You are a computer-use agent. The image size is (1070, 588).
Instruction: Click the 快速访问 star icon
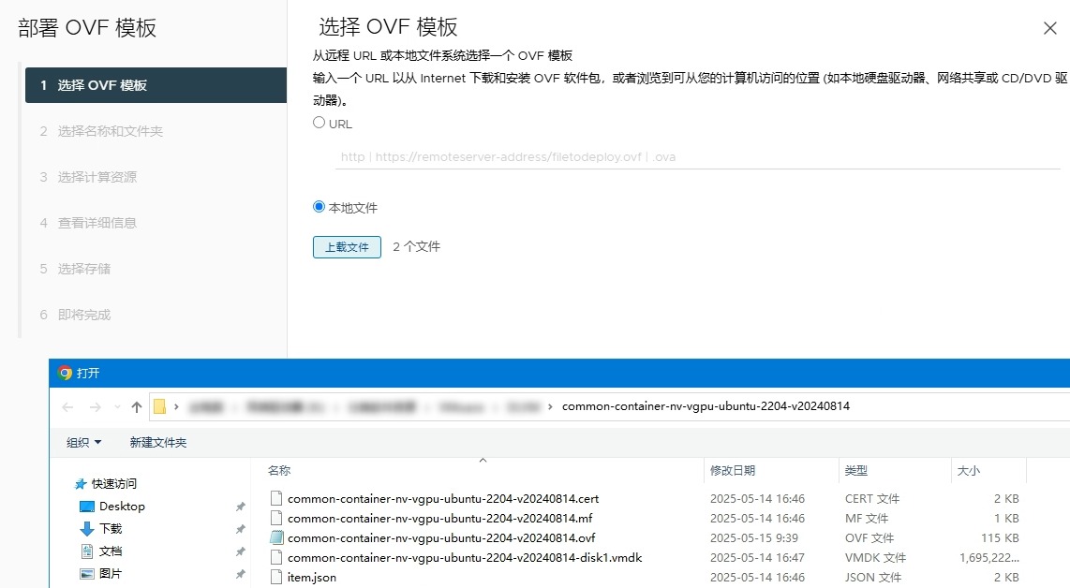(x=80, y=484)
